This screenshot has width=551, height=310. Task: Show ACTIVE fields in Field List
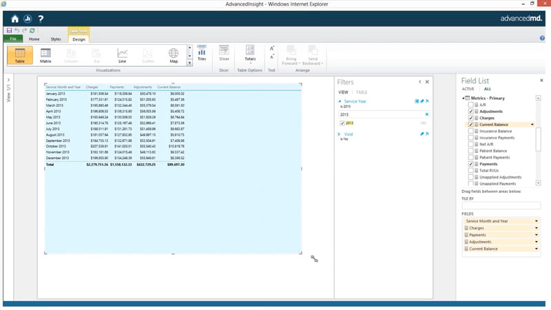pyautogui.click(x=468, y=89)
